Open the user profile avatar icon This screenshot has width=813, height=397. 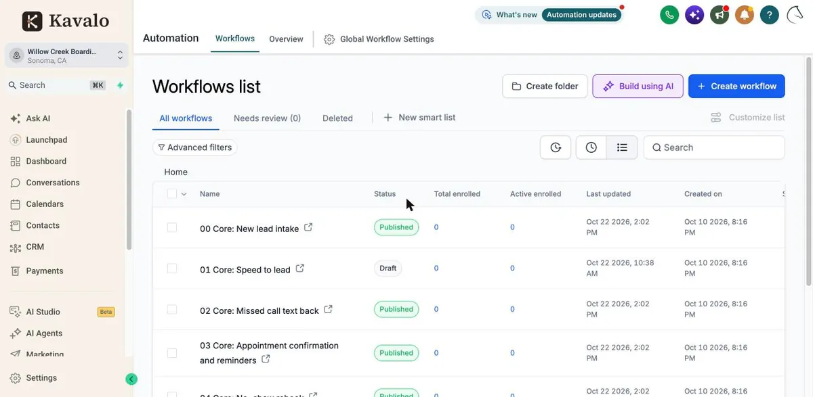pos(794,15)
